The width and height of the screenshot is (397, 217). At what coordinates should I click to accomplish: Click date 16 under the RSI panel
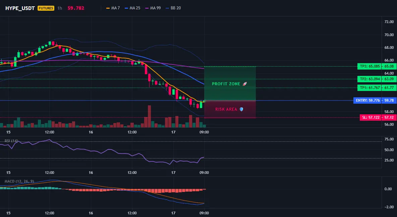(91, 173)
